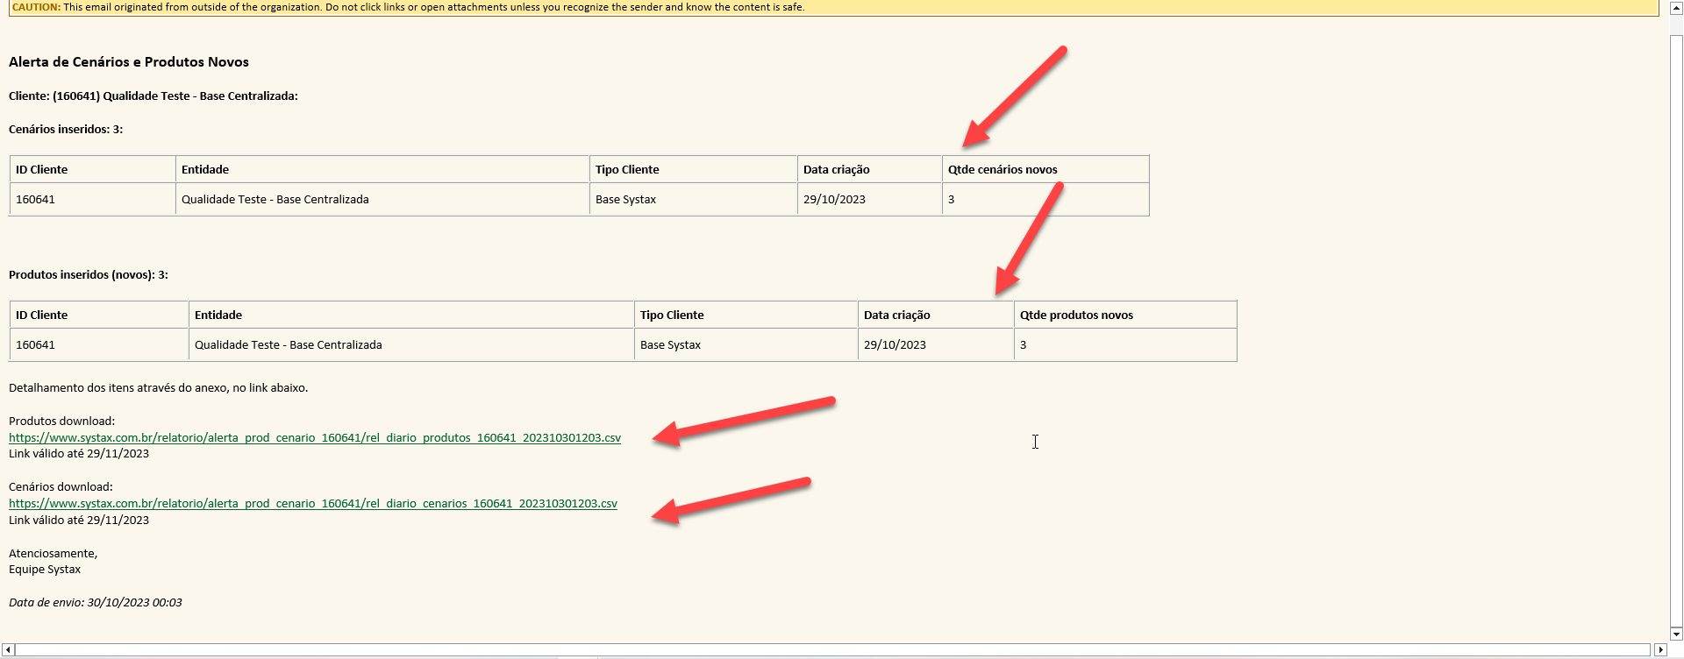Image resolution: width=1684 pixels, height=659 pixels.
Task: Click 'Link válido até 29/11/2023' under the cenários link
Action: point(79,520)
